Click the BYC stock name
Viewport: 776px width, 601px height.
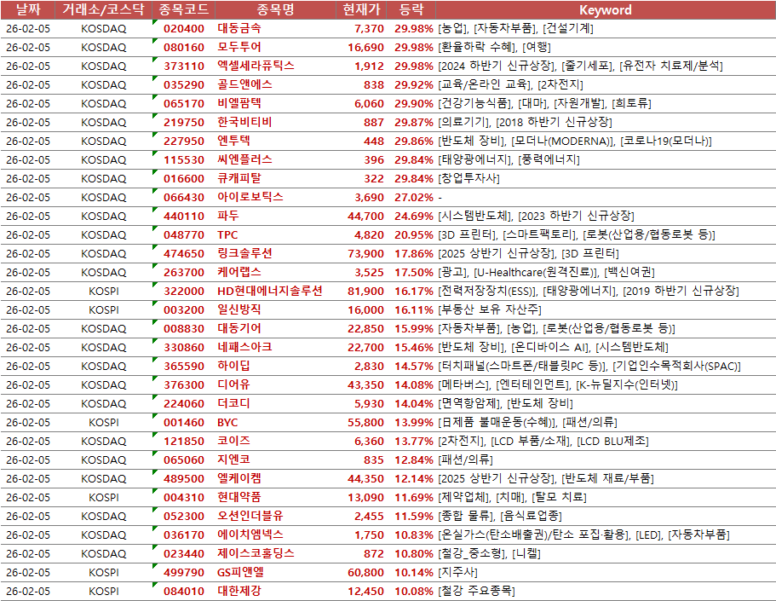pyautogui.click(x=227, y=423)
